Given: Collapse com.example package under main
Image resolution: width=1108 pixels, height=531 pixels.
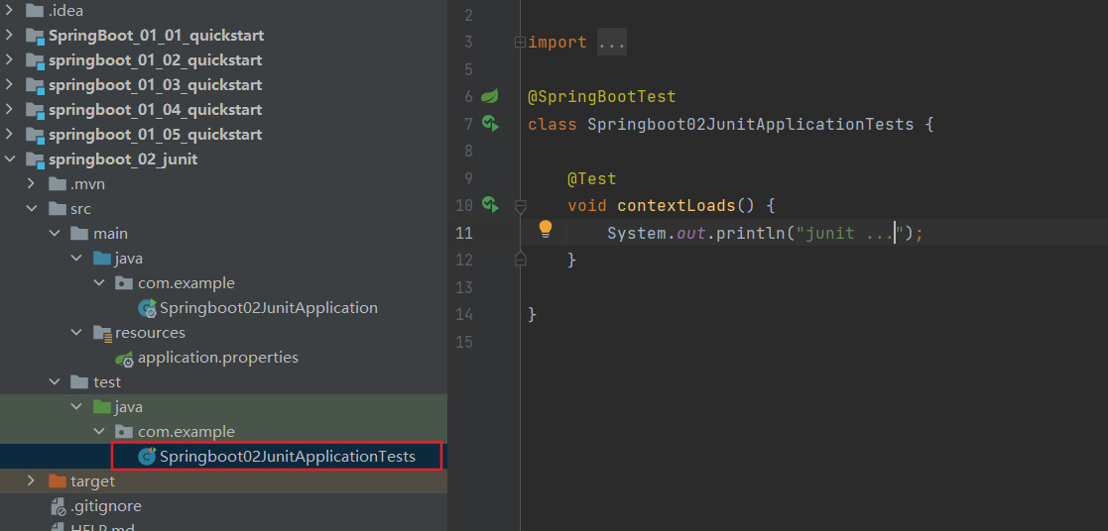Looking at the screenshot, I should point(99,283).
